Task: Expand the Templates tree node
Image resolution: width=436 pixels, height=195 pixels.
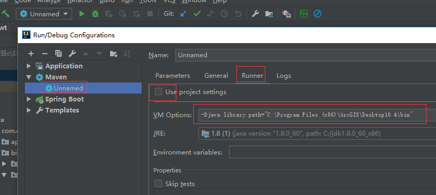Action: coord(28,110)
